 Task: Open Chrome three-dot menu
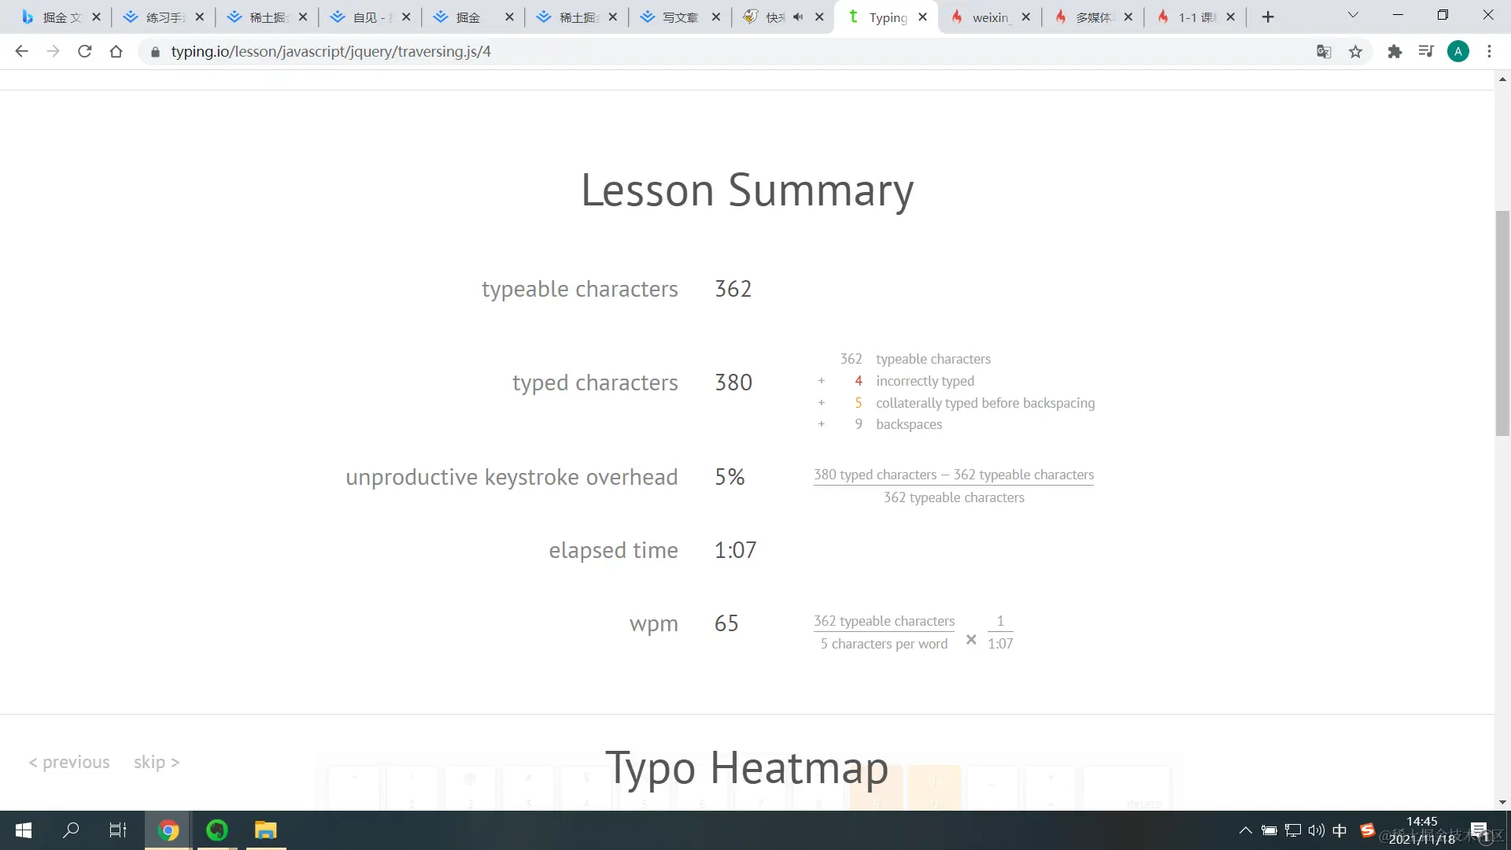1489,51
